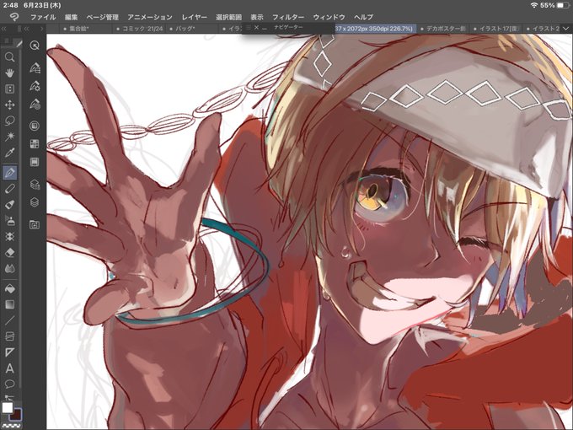Close the floating ナビゲーター palette

[x=256, y=28]
